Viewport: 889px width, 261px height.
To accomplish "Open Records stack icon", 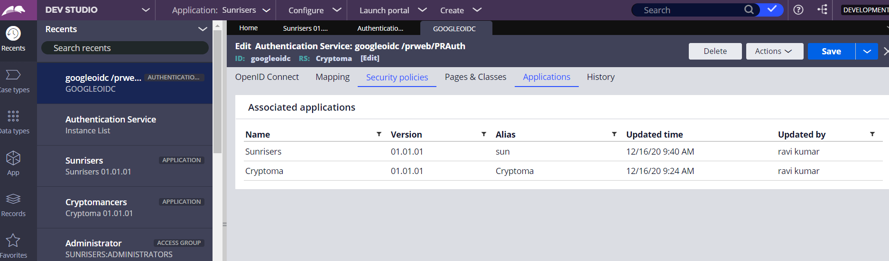I will pyautogui.click(x=13, y=199).
